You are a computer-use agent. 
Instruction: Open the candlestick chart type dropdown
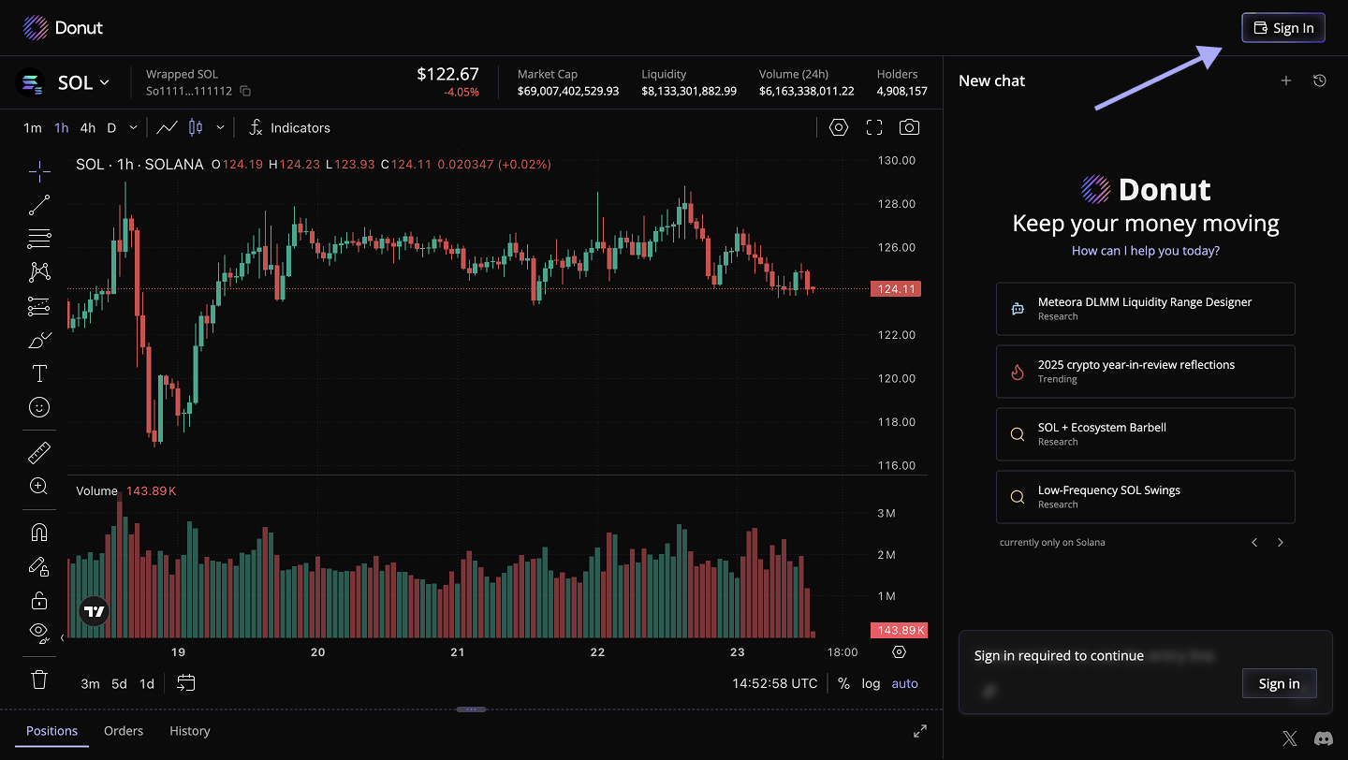click(220, 127)
